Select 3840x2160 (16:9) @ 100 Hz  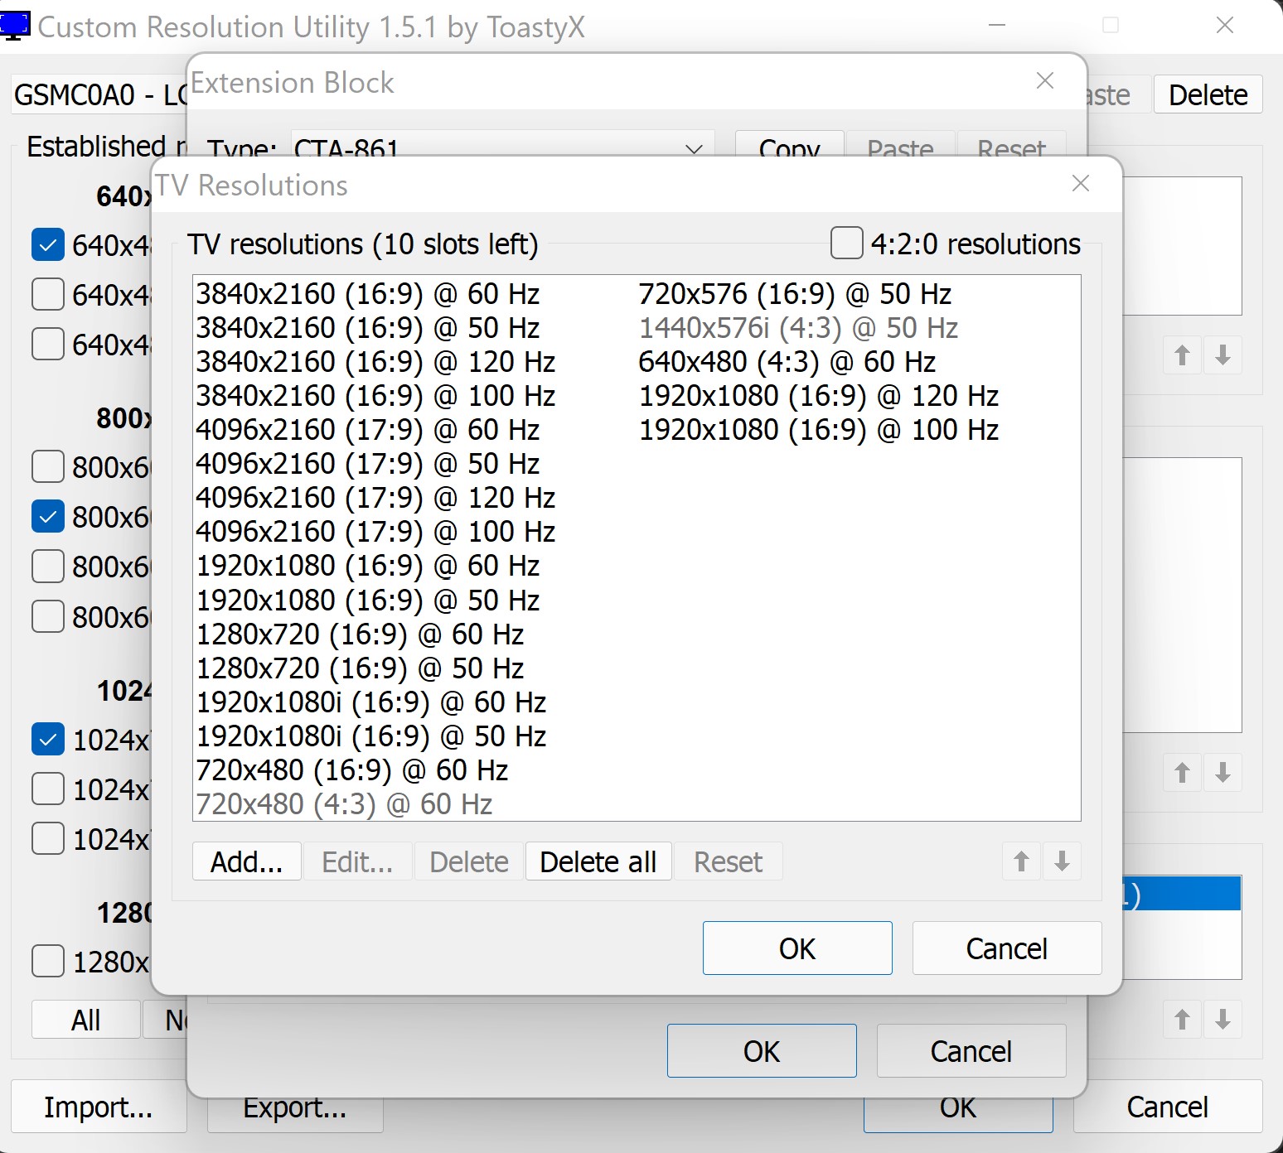click(375, 396)
